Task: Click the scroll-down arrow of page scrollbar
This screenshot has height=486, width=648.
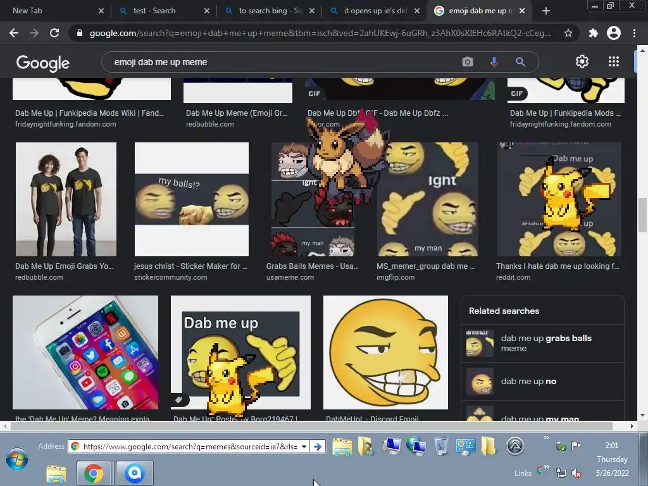Action: 642,415
